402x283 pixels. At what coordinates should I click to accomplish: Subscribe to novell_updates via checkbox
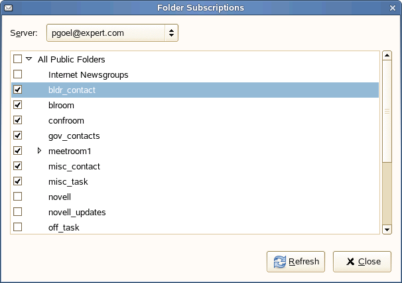[x=18, y=212]
